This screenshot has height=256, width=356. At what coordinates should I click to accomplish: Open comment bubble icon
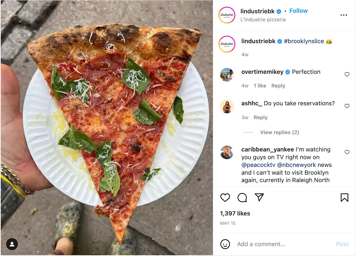(242, 198)
